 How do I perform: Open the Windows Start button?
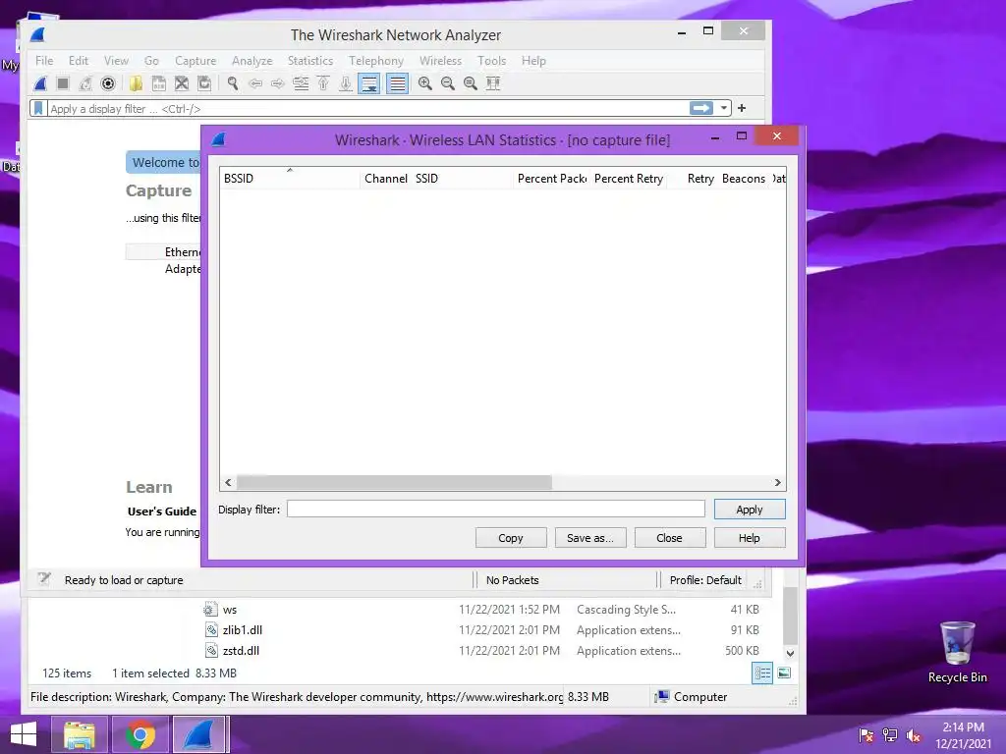24,734
